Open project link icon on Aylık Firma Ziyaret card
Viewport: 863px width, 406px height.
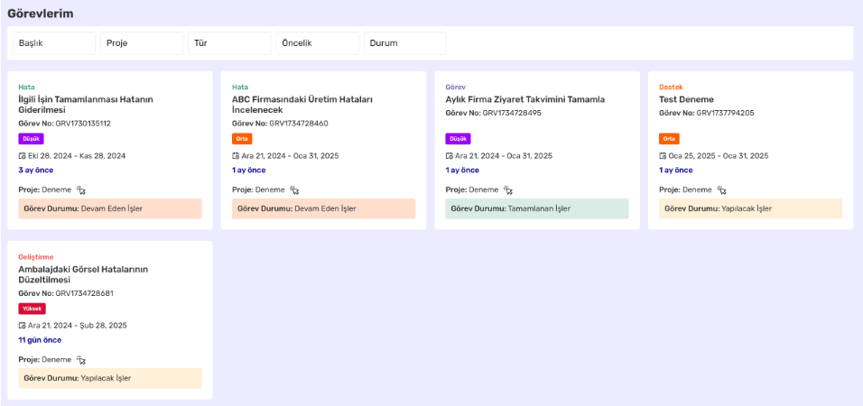[x=508, y=190]
